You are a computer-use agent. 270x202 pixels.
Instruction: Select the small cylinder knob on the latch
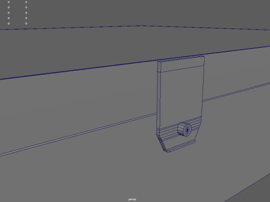[x=184, y=130]
